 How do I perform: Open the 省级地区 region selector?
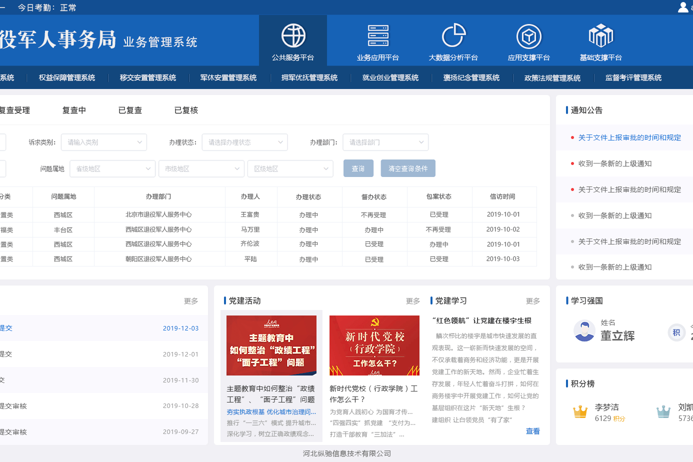[113, 169]
